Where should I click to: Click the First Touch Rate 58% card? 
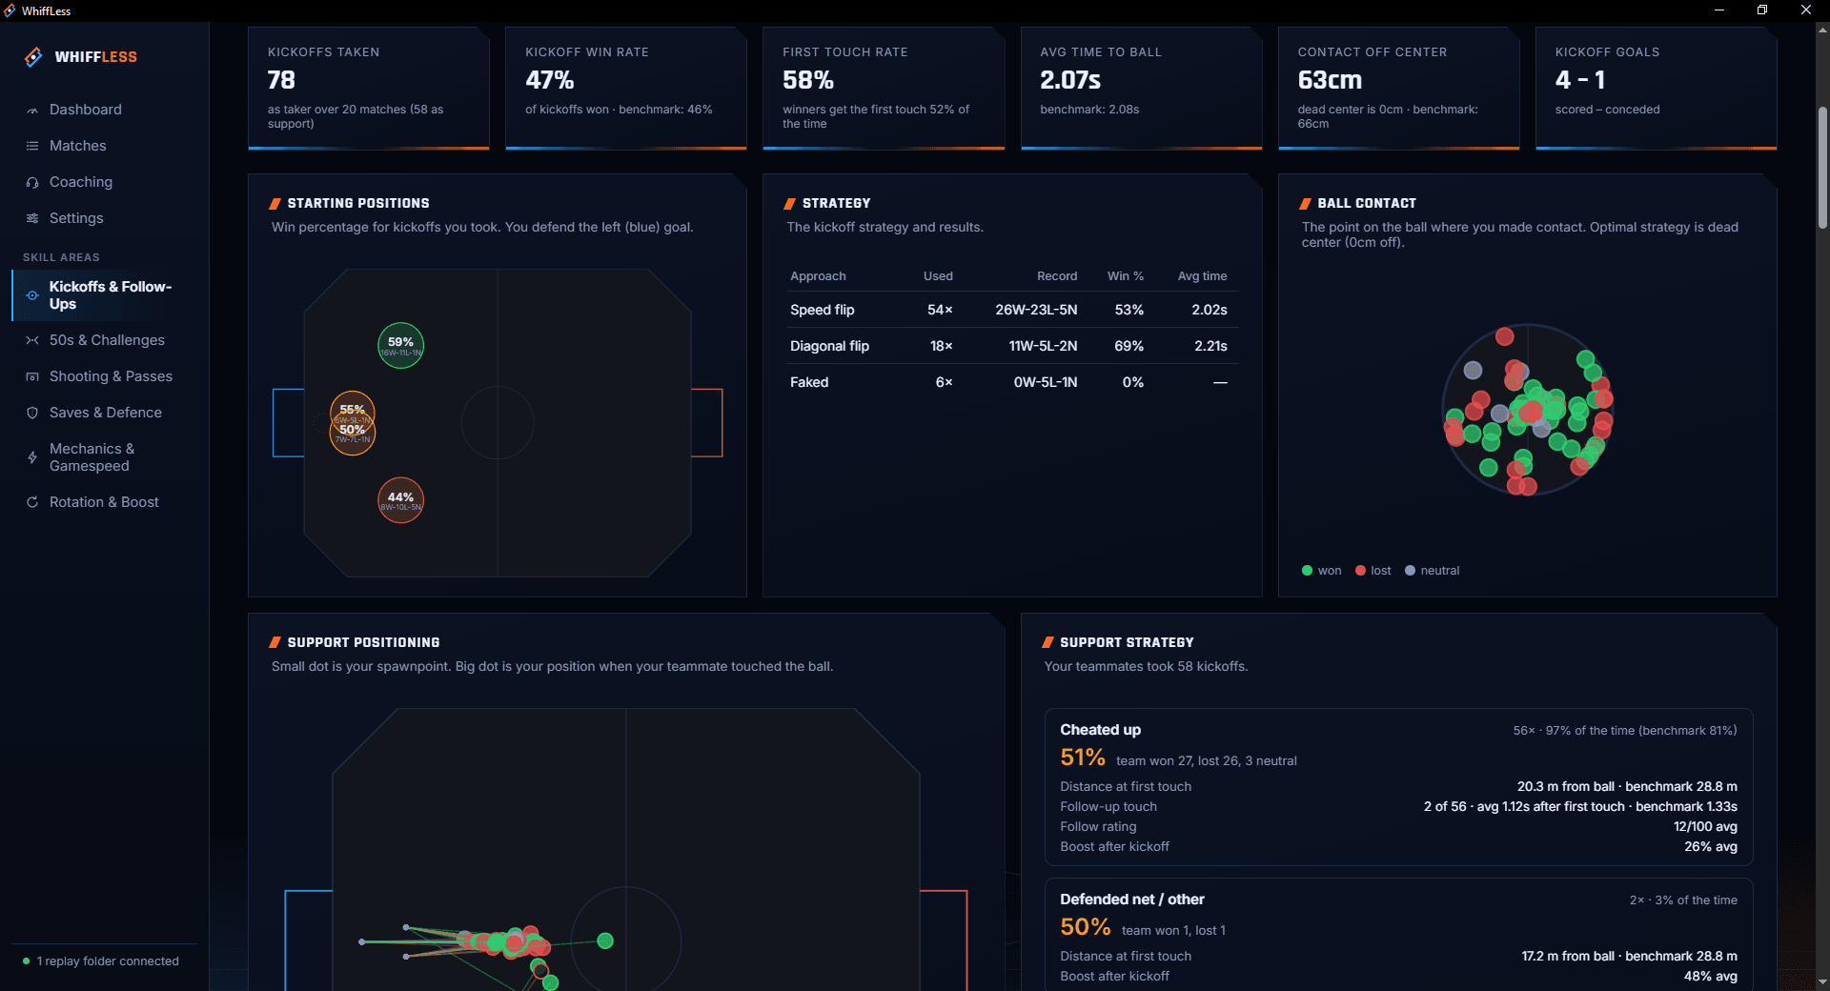884,88
